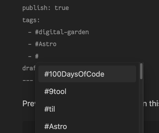159x133 pixels.
Task: Click the suggestion list scrollbar thumb
Action: tap(141, 71)
